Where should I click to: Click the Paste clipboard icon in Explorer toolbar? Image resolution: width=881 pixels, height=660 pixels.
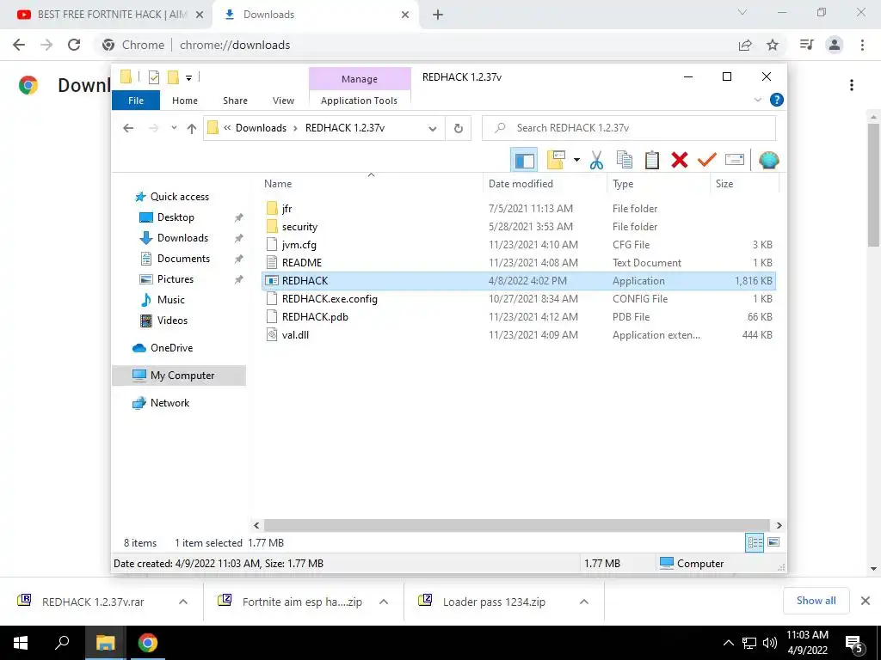[652, 161]
